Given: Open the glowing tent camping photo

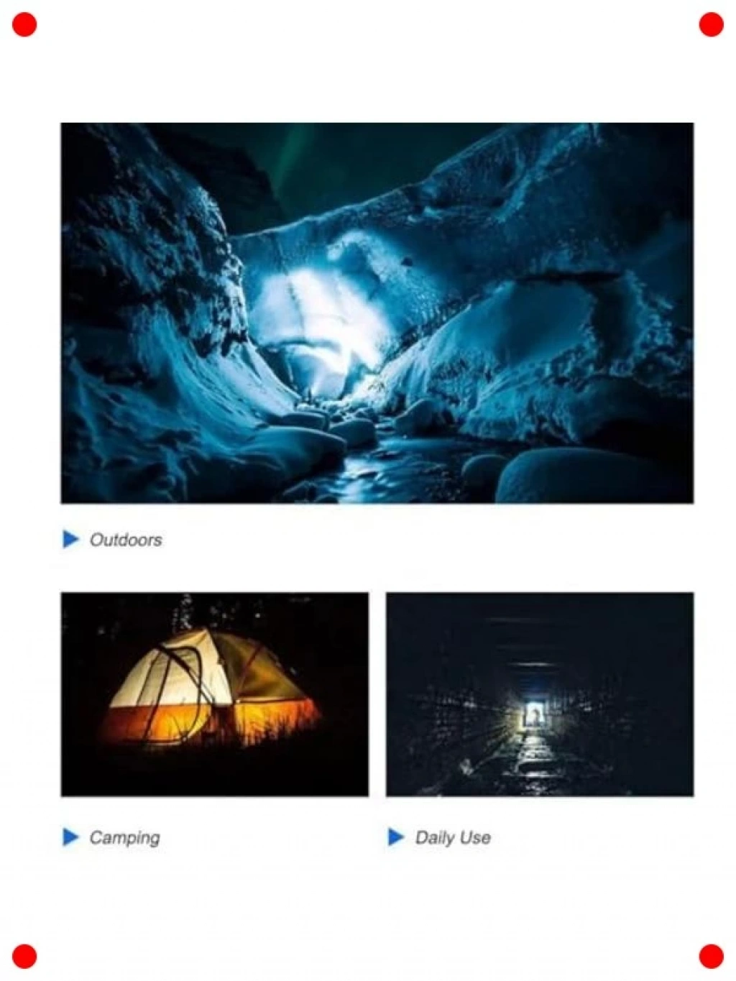Looking at the screenshot, I should pos(215,694).
